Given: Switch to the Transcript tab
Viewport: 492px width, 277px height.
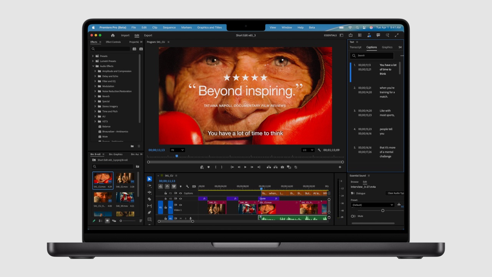Looking at the screenshot, I should pyautogui.click(x=356, y=47).
